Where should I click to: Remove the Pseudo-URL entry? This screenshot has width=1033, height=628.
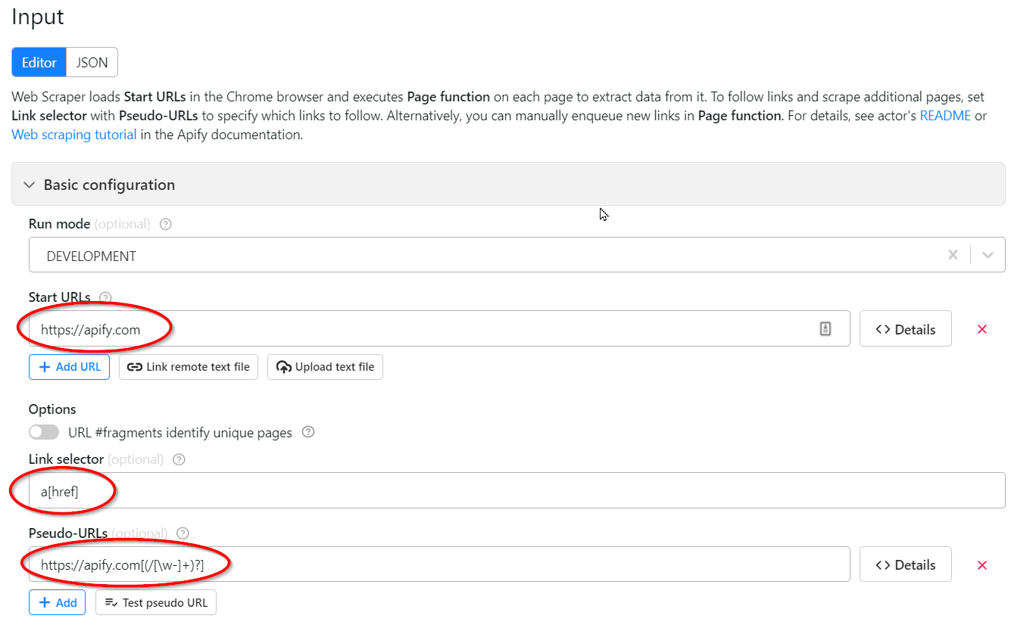[982, 565]
